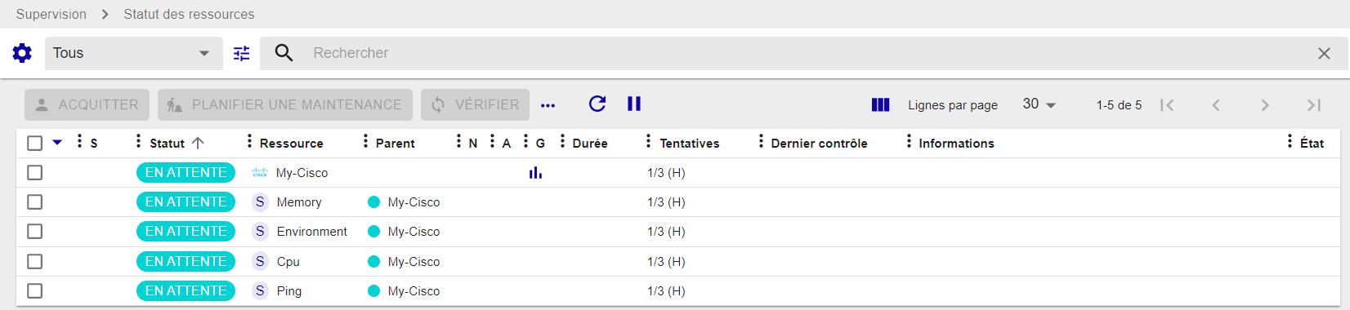Click the more actions three-dots icon
1350x310 pixels.
coord(548,105)
